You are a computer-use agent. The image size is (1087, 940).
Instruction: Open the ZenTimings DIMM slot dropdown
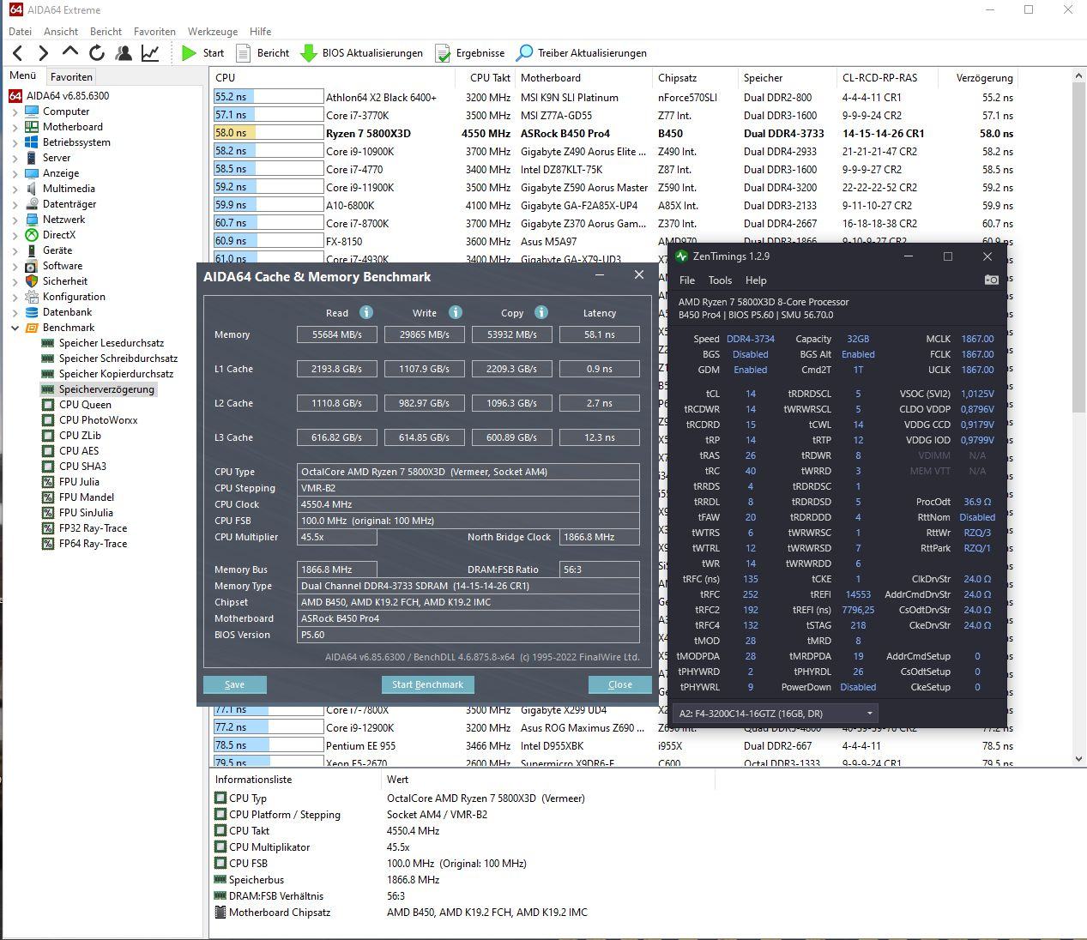pyautogui.click(x=776, y=714)
